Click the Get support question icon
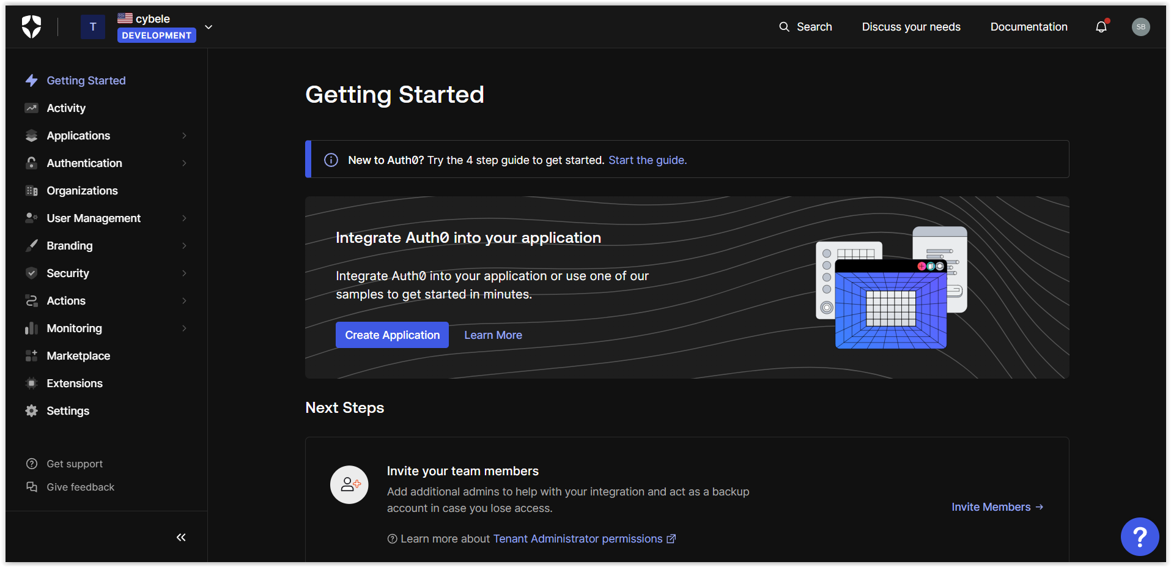The height and width of the screenshot is (567, 1171). click(32, 464)
